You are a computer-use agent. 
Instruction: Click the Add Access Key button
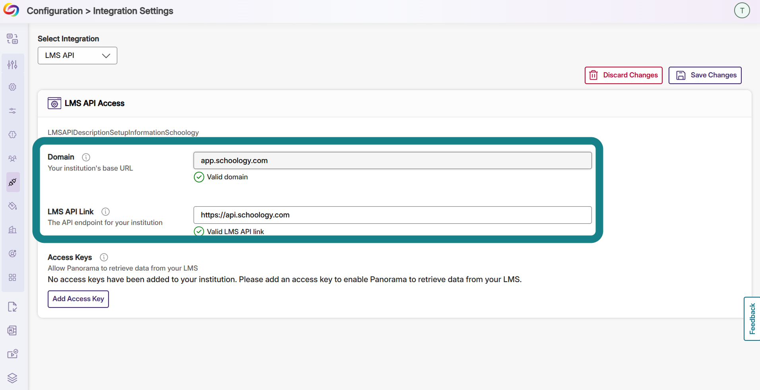point(78,299)
